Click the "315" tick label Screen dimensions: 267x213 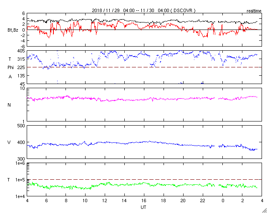pyautogui.click(x=21, y=59)
